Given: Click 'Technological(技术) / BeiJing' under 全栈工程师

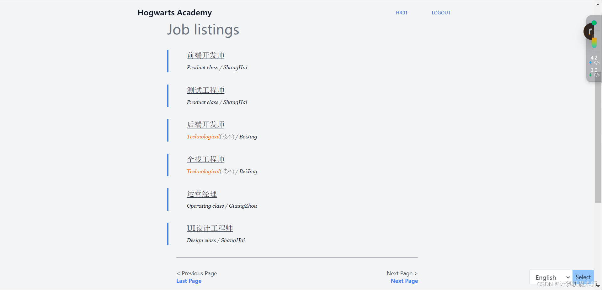Looking at the screenshot, I should [222, 171].
